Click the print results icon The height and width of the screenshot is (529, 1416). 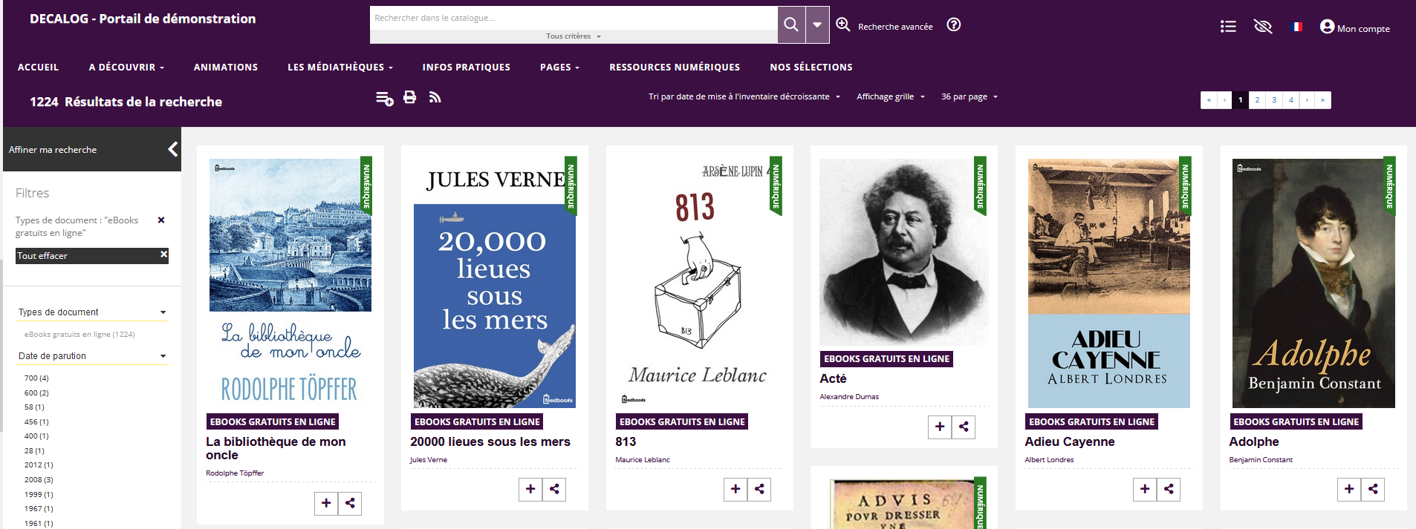click(x=409, y=97)
